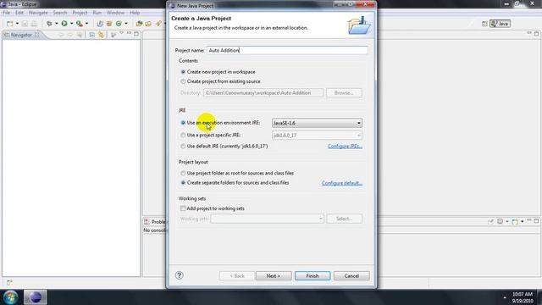Click the Open Task folder icon in toolbar
This screenshot has width=542, height=305.
(148, 24)
